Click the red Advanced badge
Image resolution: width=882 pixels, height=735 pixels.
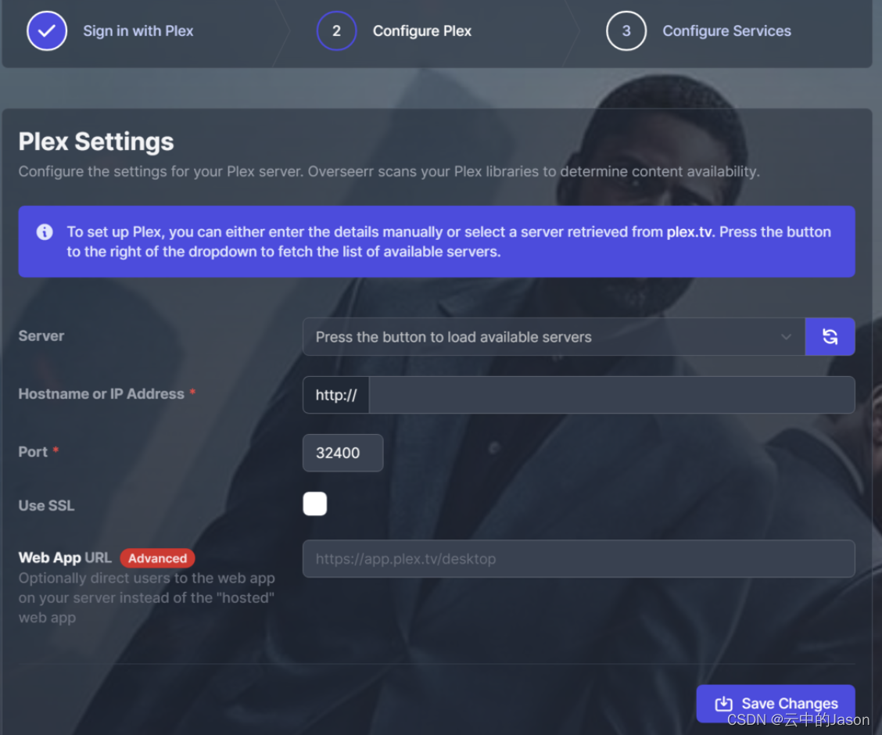tap(157, 558)
